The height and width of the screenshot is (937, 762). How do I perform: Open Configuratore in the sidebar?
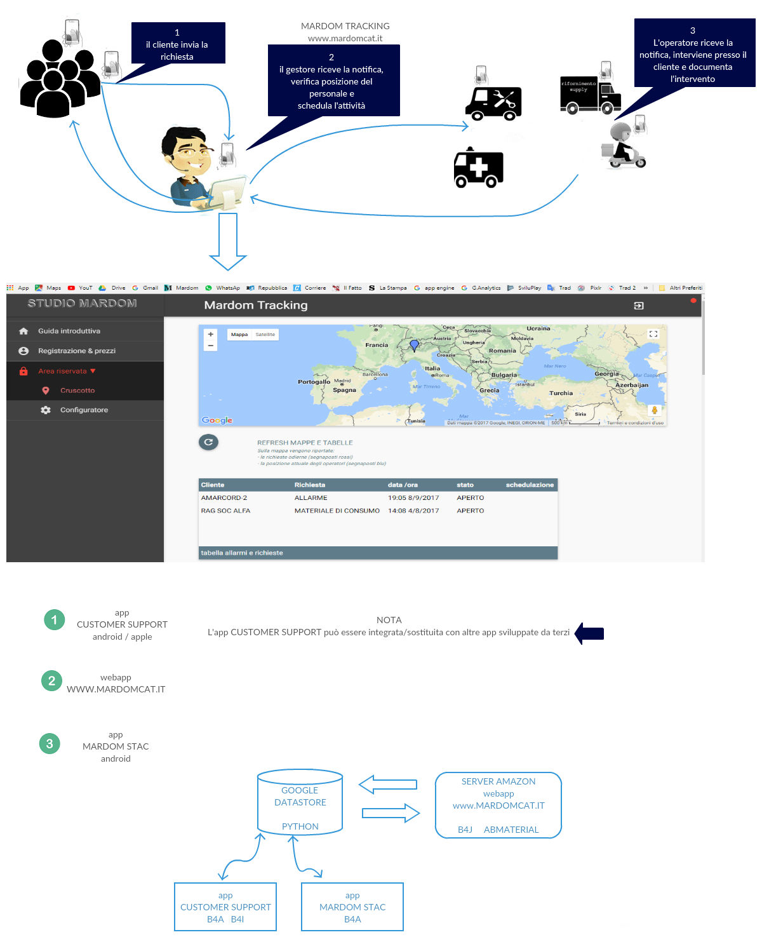85,410
